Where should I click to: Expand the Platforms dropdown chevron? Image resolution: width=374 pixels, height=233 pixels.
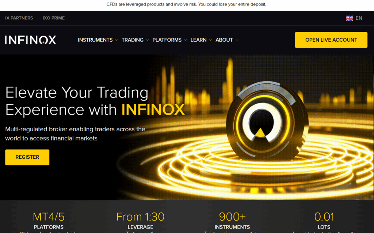186,40
